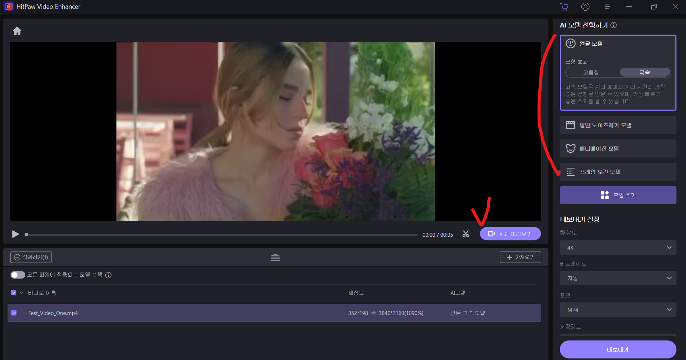Screen dimensions: 686x360
Task: Collapse the file list panel handle
Action: coord(275,257)
